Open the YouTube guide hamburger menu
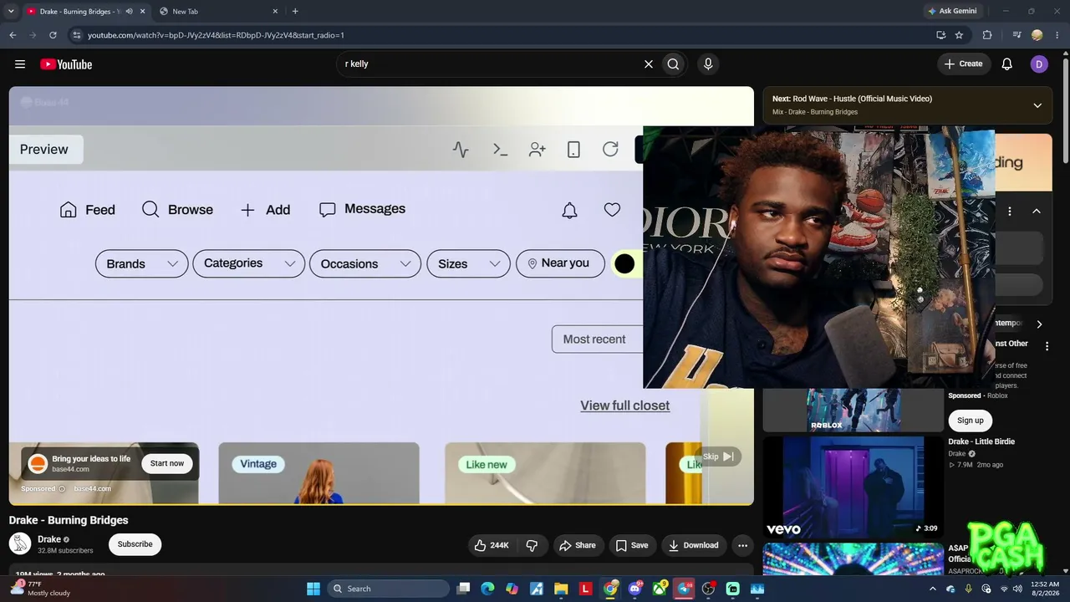 click(20, 64)
